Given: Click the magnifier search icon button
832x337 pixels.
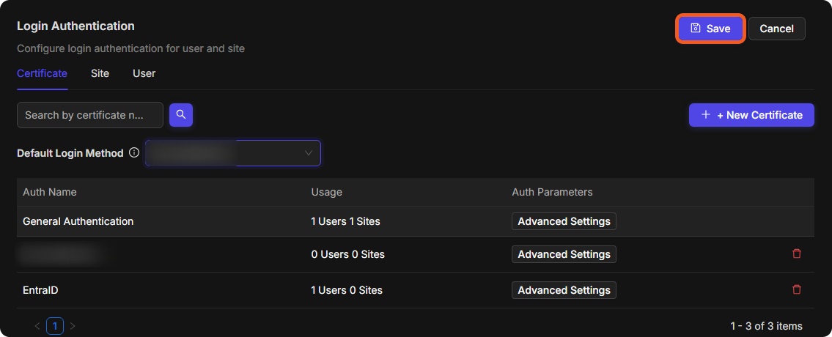Looking at the screenshot, I should click(181, 114).
